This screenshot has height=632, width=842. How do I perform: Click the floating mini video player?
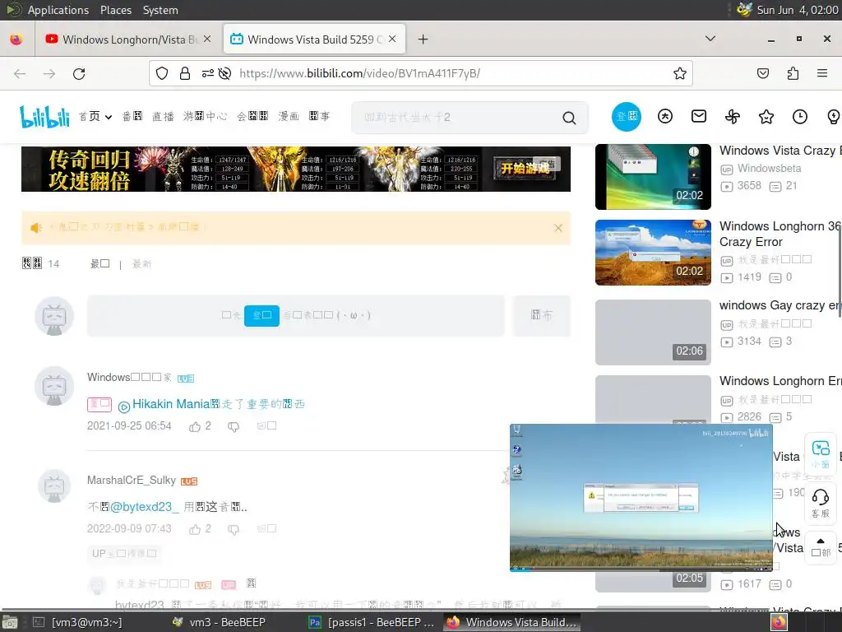click(641, 498)
